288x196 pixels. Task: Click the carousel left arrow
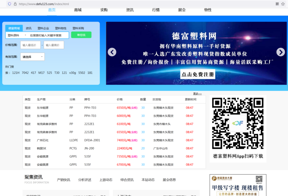tap(112, 52)
